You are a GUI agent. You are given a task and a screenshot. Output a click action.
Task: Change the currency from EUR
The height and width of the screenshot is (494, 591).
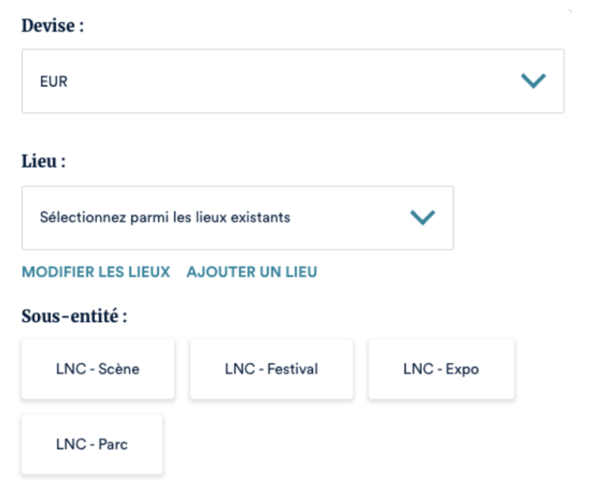(x=292, y=81)
